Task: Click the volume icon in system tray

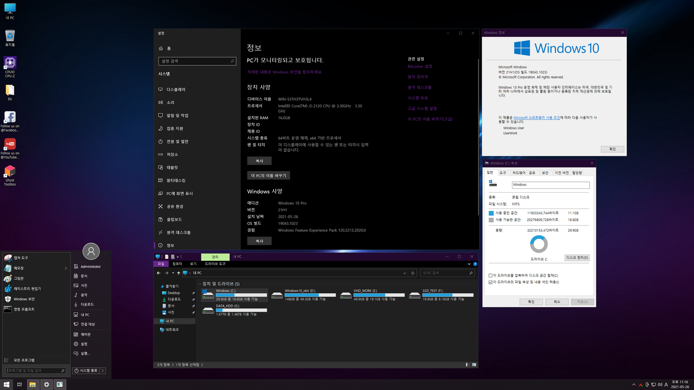Action: click(660, 385)
